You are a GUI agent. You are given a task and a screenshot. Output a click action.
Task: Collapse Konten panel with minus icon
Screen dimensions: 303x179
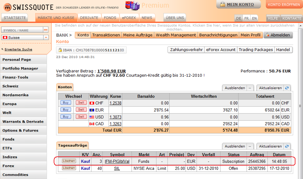pos(250,88)
